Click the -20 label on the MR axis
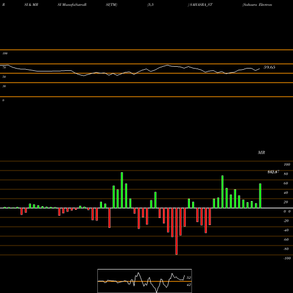Screen dimensions: 293x293 click(x=286, y=221)
